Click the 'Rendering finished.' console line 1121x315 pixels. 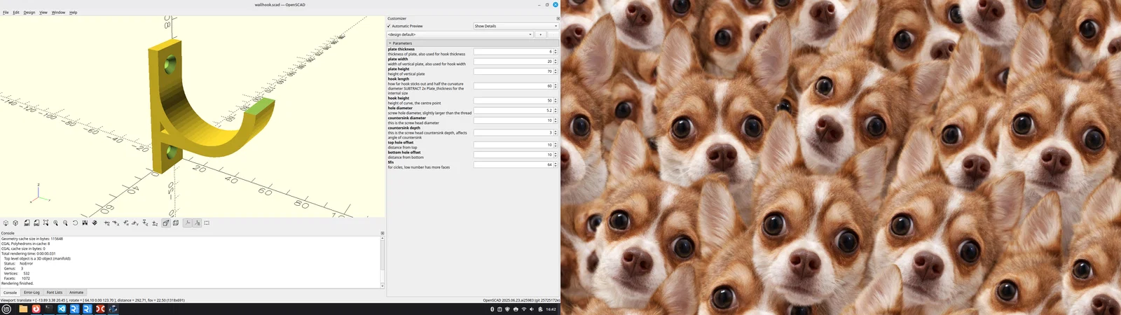click(18, 283)
